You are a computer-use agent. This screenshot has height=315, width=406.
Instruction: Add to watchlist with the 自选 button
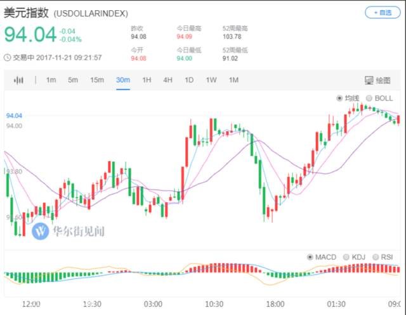(383, 13)
